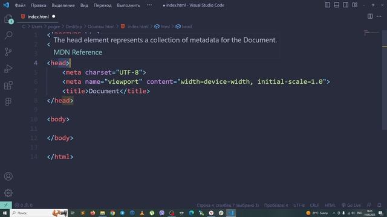
Task: Click Windows taskbar search box
Action: tap(39, 213)
